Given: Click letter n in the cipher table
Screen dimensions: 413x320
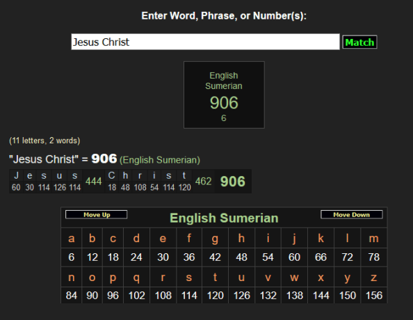Looking at the screenshot, I should (72, 278).
